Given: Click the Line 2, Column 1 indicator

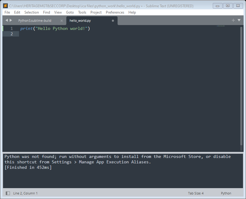Looking at the screenshot, I should (25, 193).
